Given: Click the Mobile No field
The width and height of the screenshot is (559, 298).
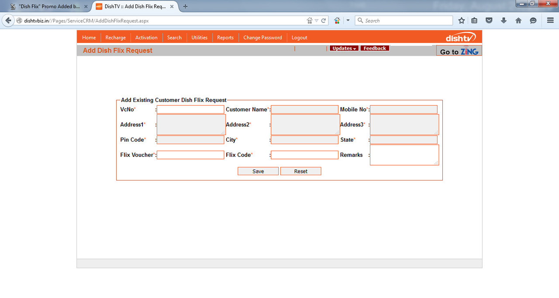Looking at the screenshot, I should pyautogui.click(x=404, y=110).
